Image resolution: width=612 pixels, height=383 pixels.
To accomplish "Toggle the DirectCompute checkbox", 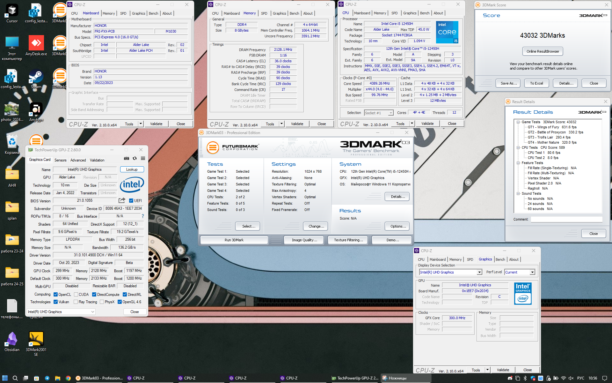I will click(94, 295).
